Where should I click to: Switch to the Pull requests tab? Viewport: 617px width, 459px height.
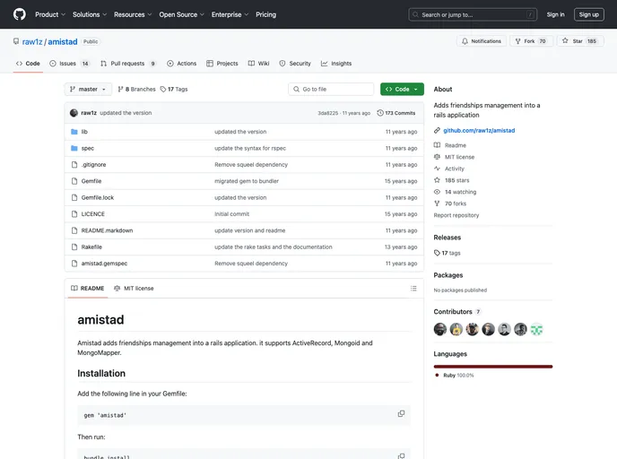[x=128, y=64]
